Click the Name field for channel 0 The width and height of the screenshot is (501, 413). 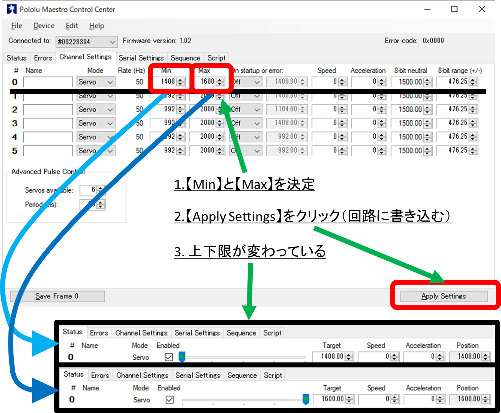point(48,82)
